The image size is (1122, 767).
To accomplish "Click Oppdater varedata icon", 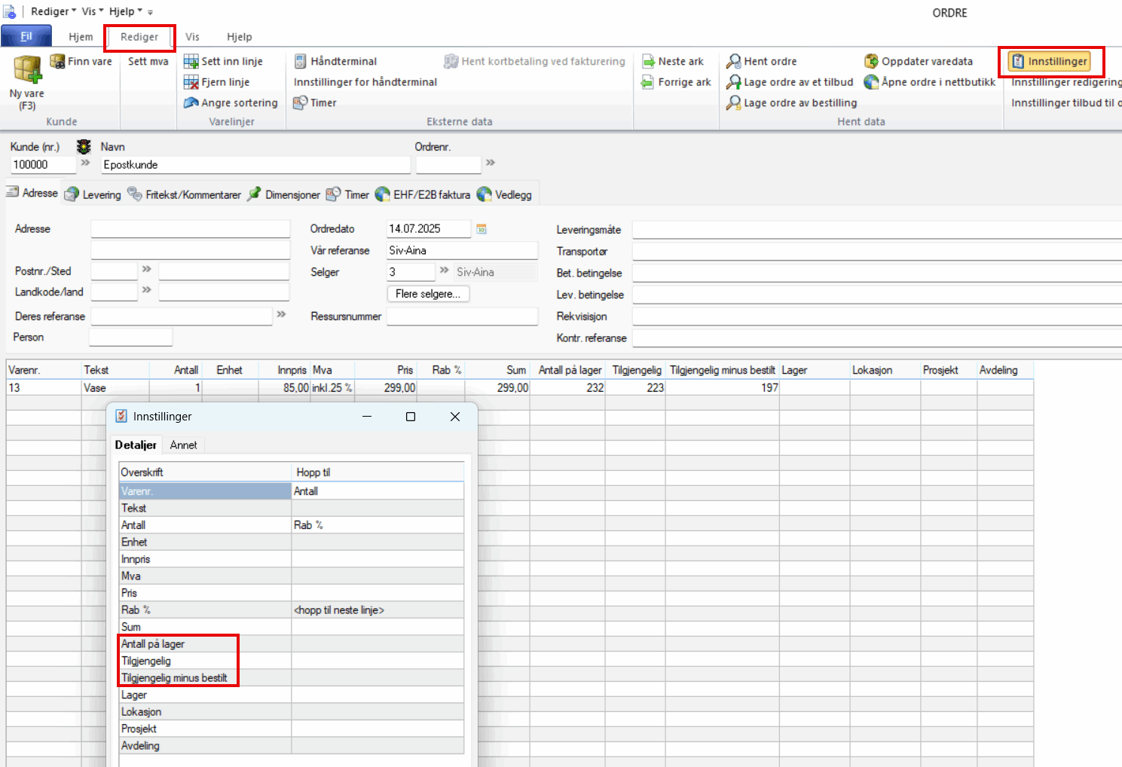I will pyautogui.click(x=871, y=61).
